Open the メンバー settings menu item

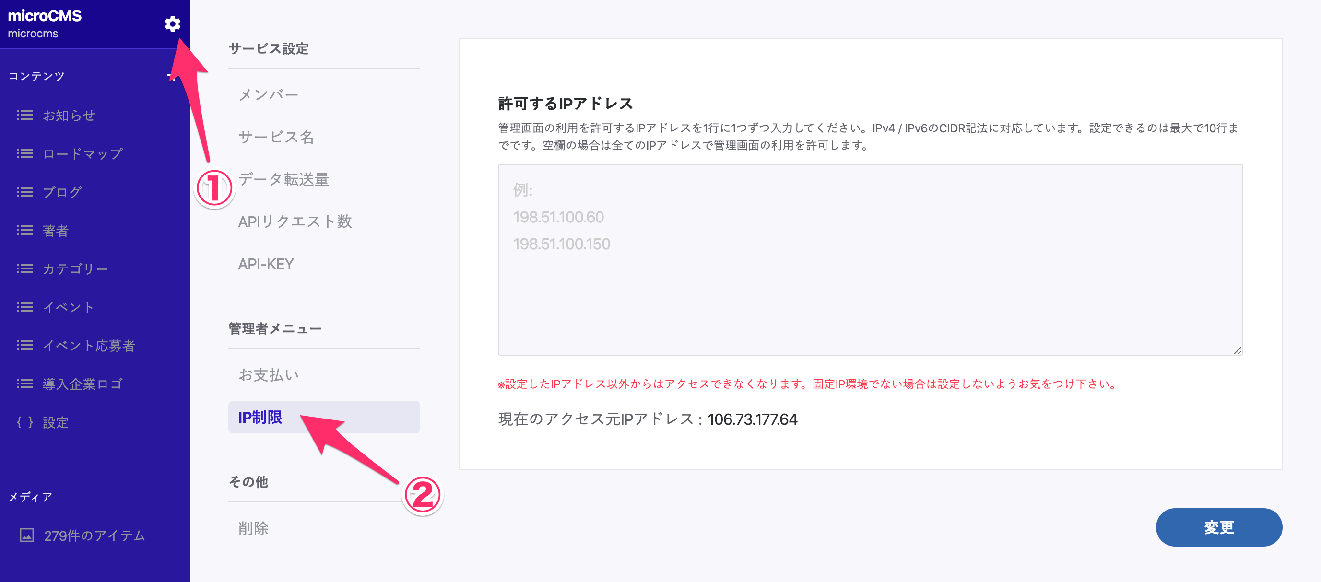point(268,95)
